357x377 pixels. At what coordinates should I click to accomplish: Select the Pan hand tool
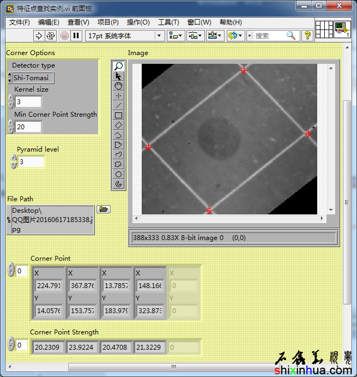(118, 86)
